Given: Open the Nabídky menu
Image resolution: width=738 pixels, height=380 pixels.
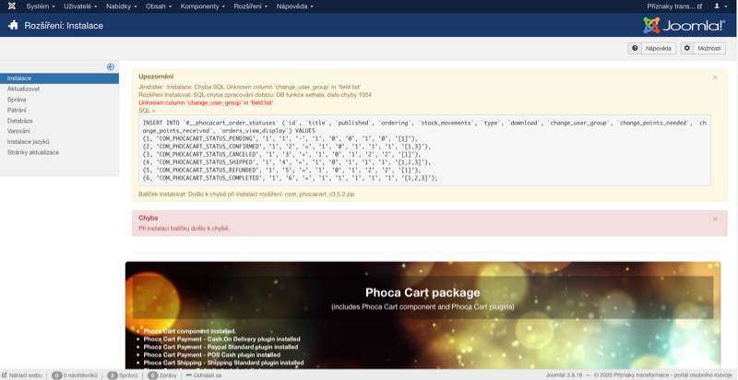Looking at the screenshot, I should point(122,6).
